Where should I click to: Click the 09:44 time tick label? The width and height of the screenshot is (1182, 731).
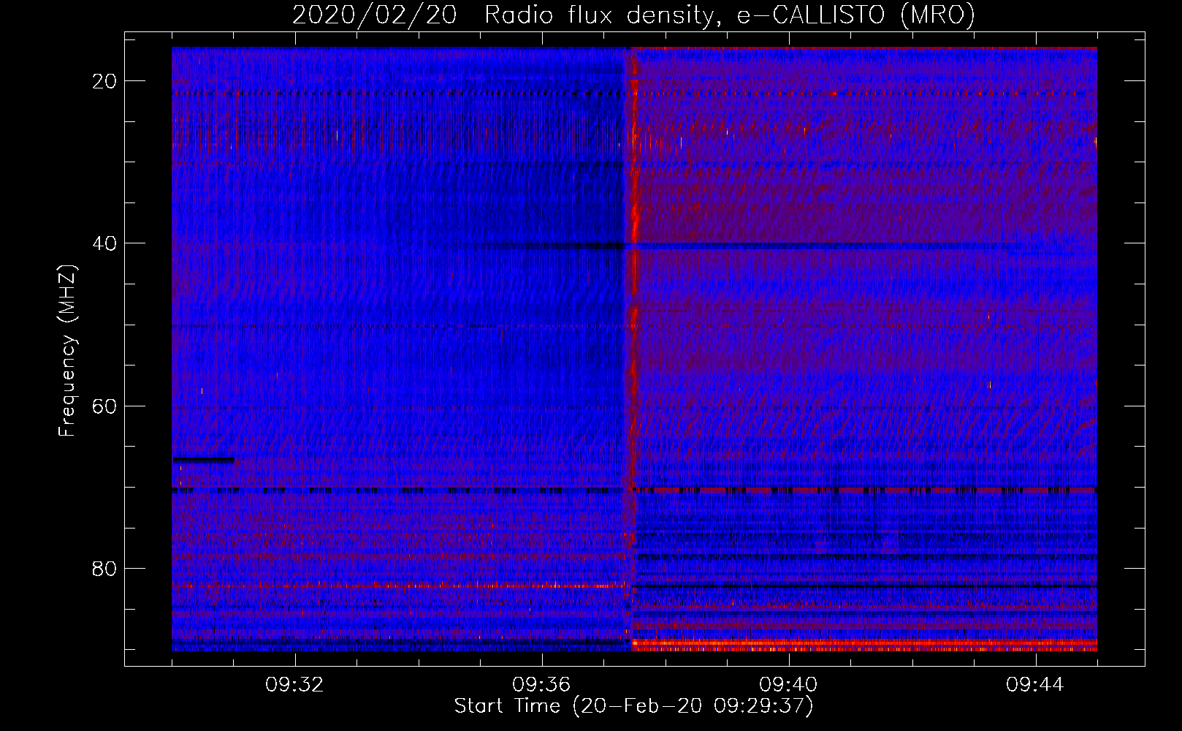tap(1035, 685)
